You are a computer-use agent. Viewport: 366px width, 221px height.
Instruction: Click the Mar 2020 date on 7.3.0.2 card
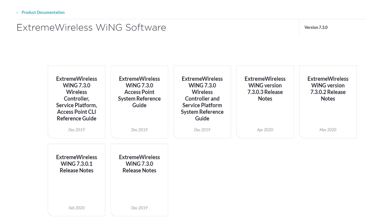tap(328, 130)
